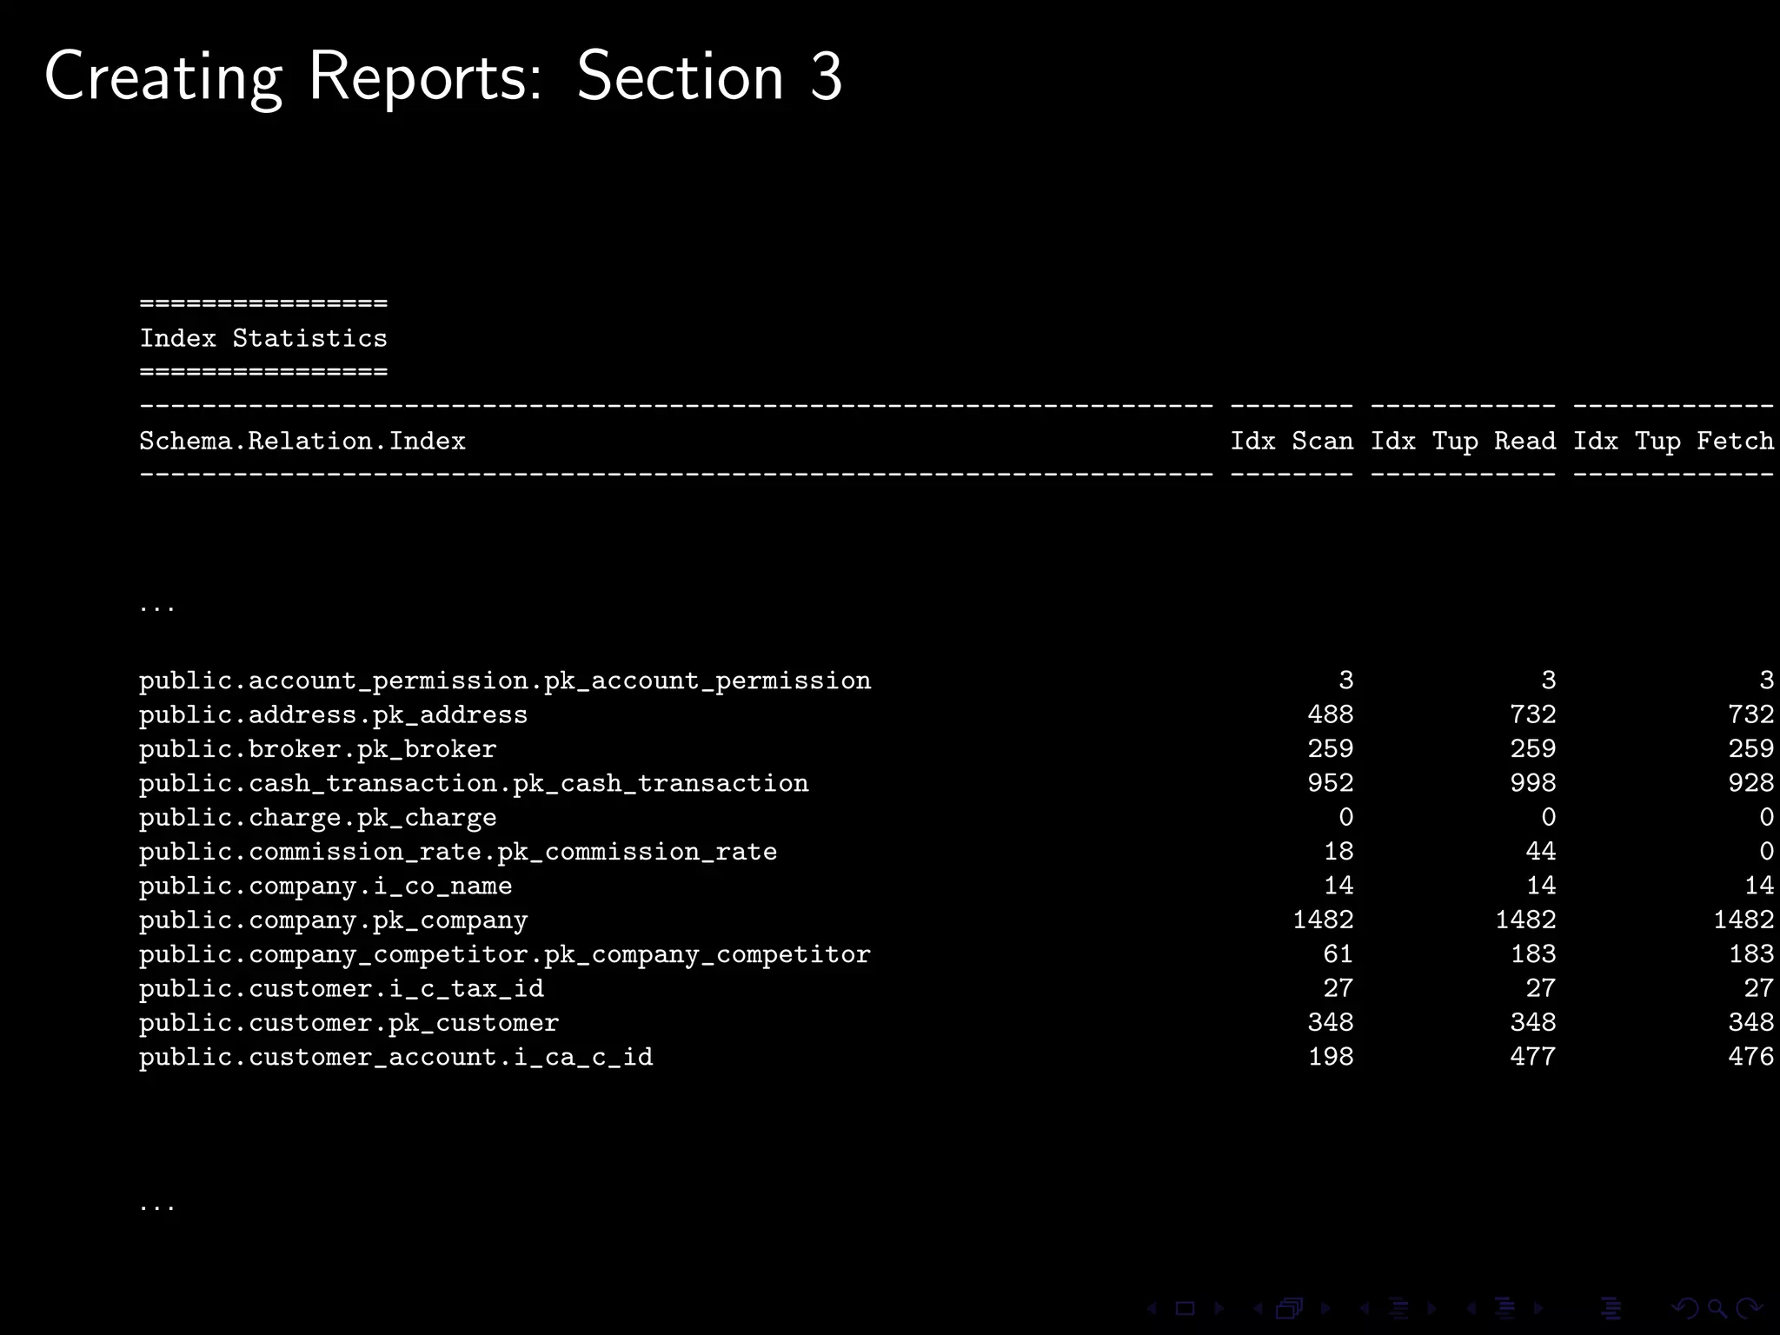1780x1335 pixels.
Task: Click Idx Scan value 198 for i_ca_c_id
Action: pos(1331,1057)
